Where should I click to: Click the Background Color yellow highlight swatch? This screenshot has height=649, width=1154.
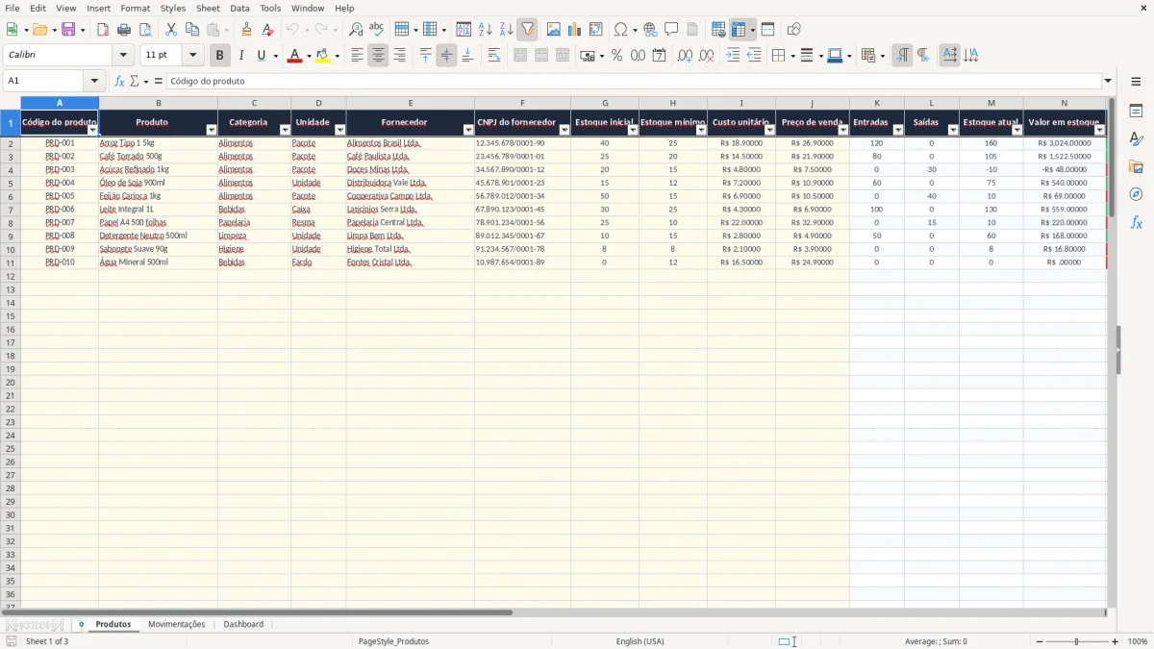pyautogui.click(x=322, y=56)
